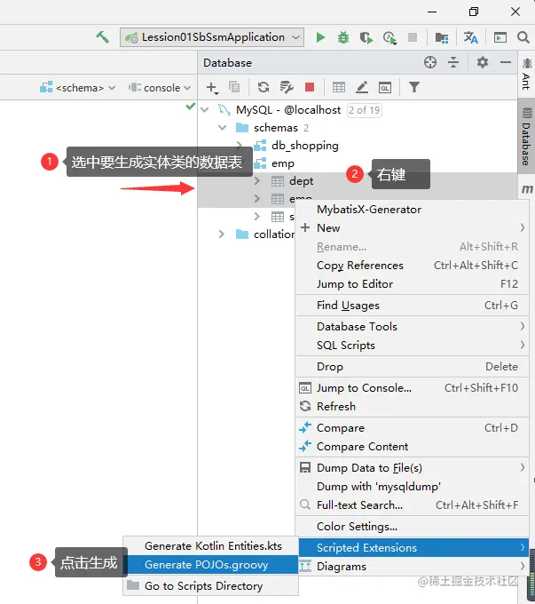Select the db_shopping schema
This screenshot has width=535, height=604.
(305, 145)
